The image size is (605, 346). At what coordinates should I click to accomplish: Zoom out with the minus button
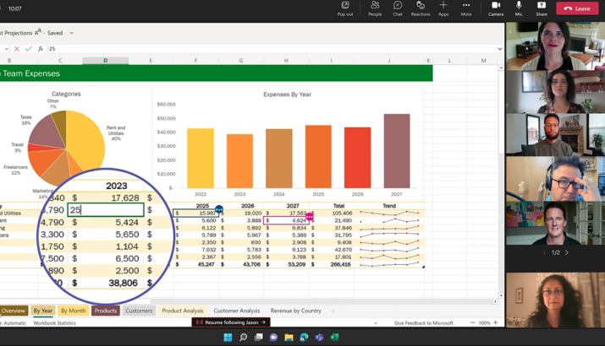click(x=473, y=322)
